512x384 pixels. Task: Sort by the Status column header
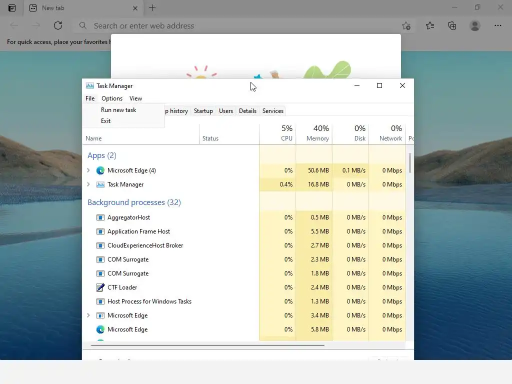[229, 134]
